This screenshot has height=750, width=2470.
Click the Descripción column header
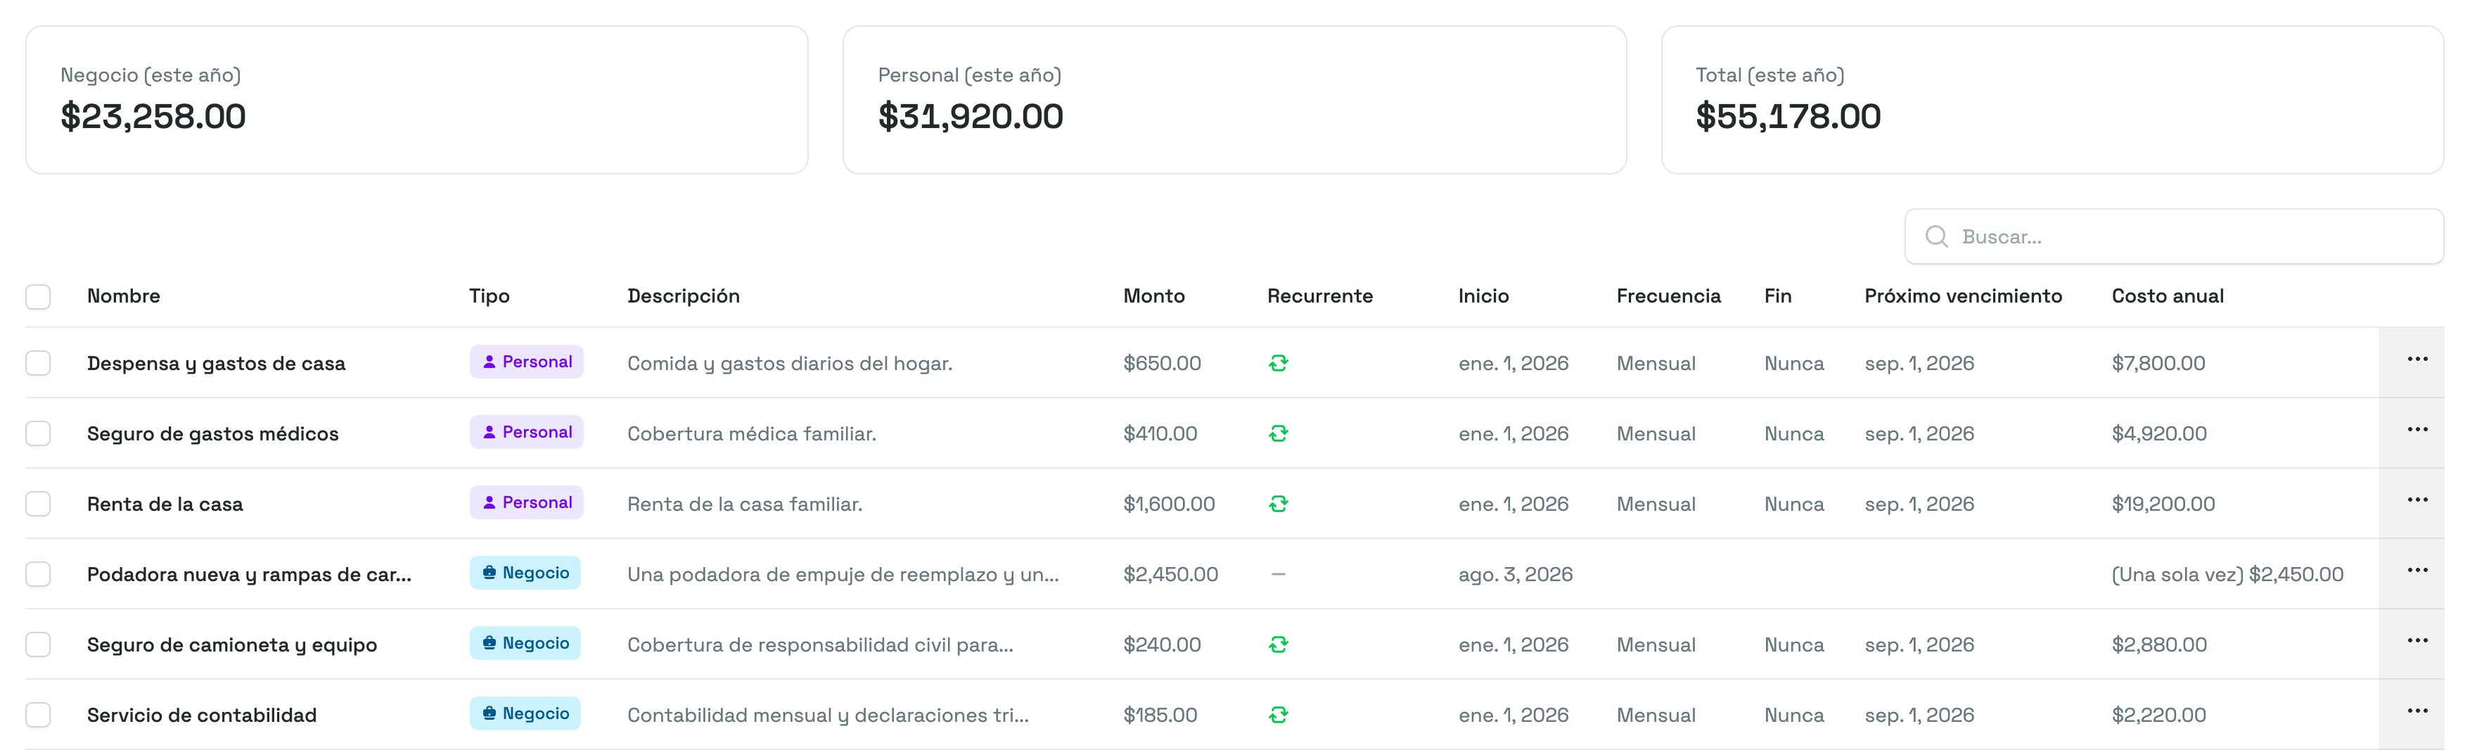point(683,296)
